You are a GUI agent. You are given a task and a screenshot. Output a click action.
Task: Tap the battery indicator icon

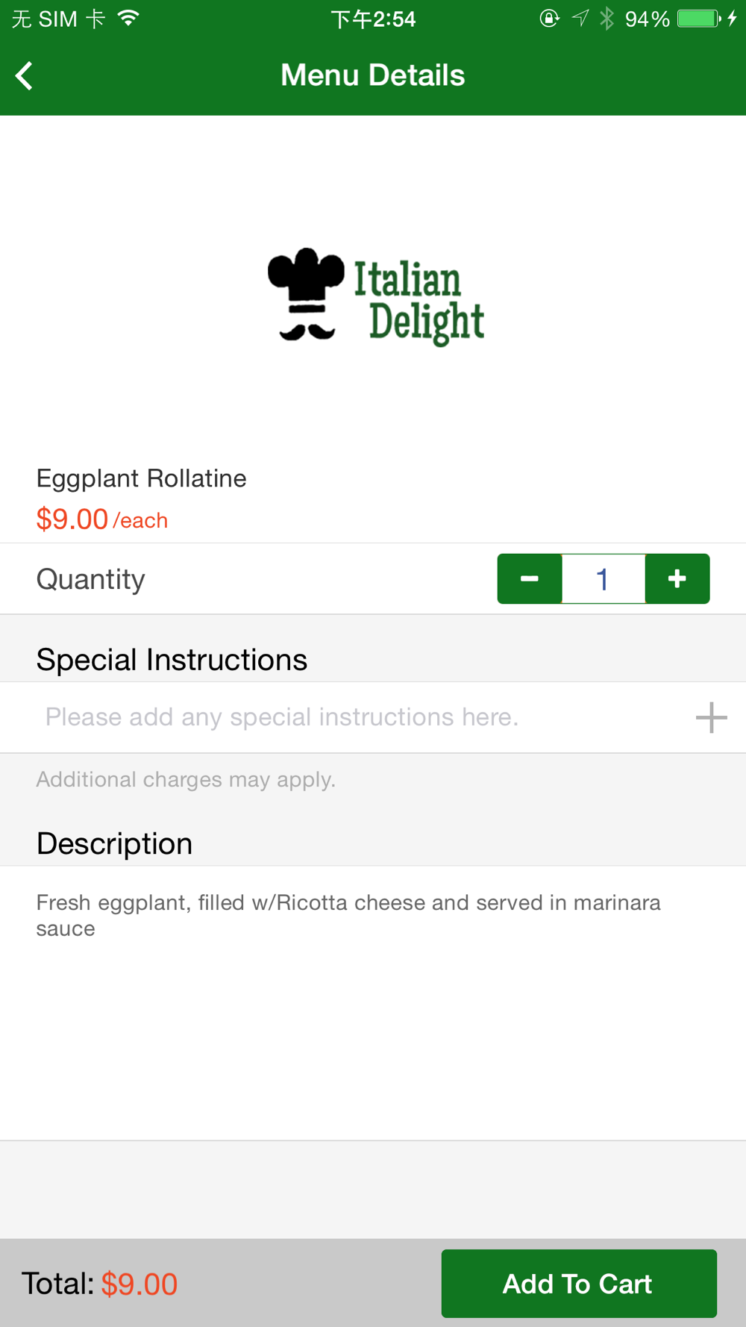tap(698, 19)
